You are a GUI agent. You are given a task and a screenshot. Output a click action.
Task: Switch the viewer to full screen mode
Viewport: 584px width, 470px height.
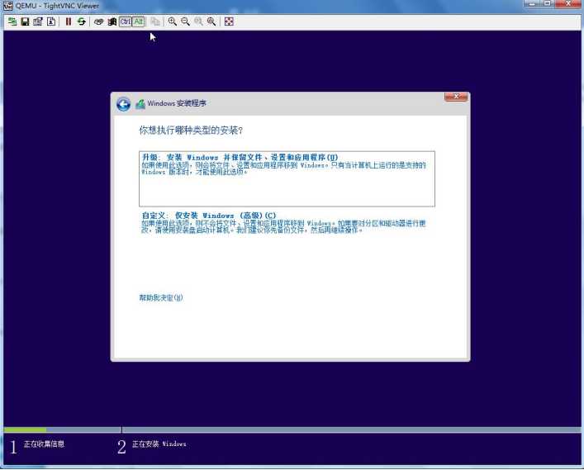(x=229, y=21)
